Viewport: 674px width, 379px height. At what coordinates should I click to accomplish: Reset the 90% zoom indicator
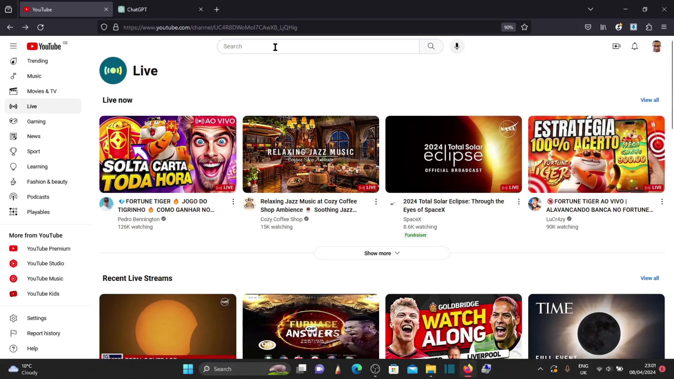(x=508, y=27)
